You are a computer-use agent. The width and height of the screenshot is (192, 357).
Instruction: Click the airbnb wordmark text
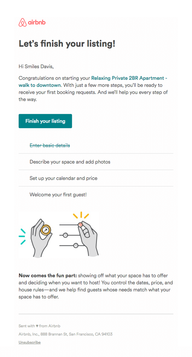point(37,23)
